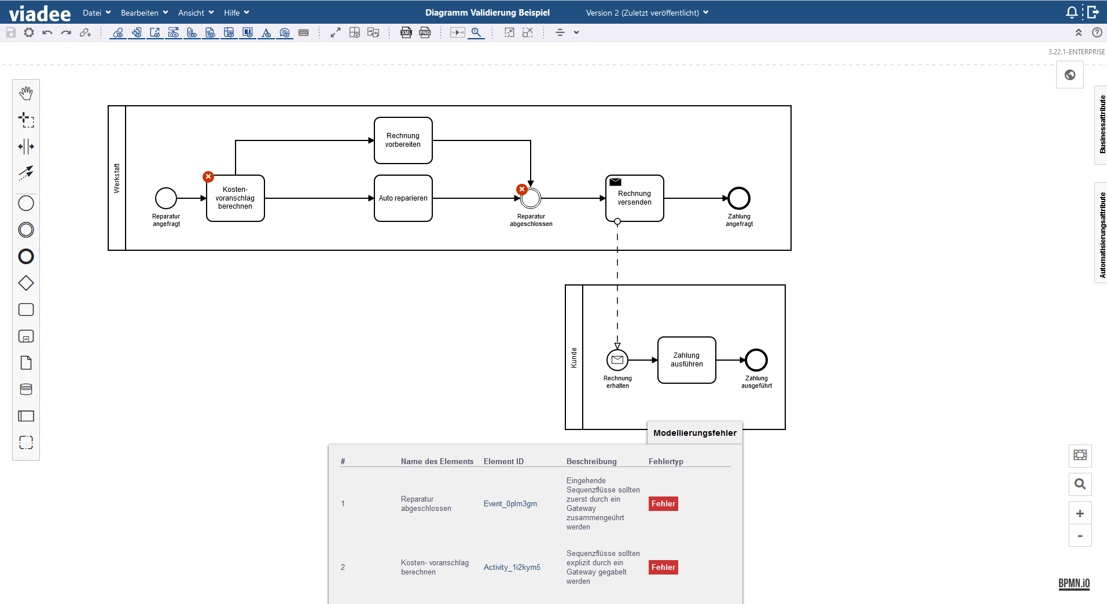Open notifications bell icon

[x=1072, y=12]
